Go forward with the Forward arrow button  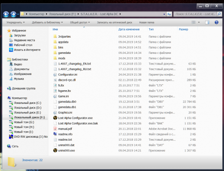13,14
